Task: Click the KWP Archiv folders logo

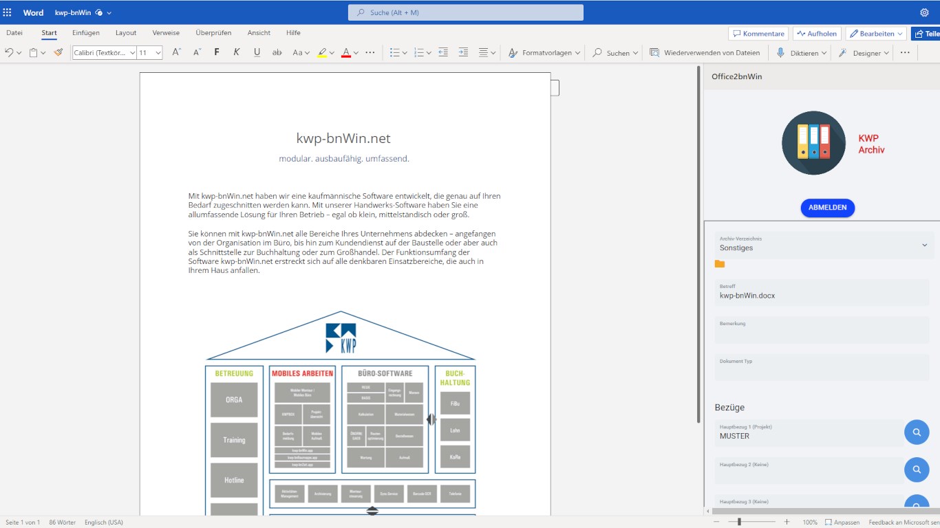Action: point(813,143)
